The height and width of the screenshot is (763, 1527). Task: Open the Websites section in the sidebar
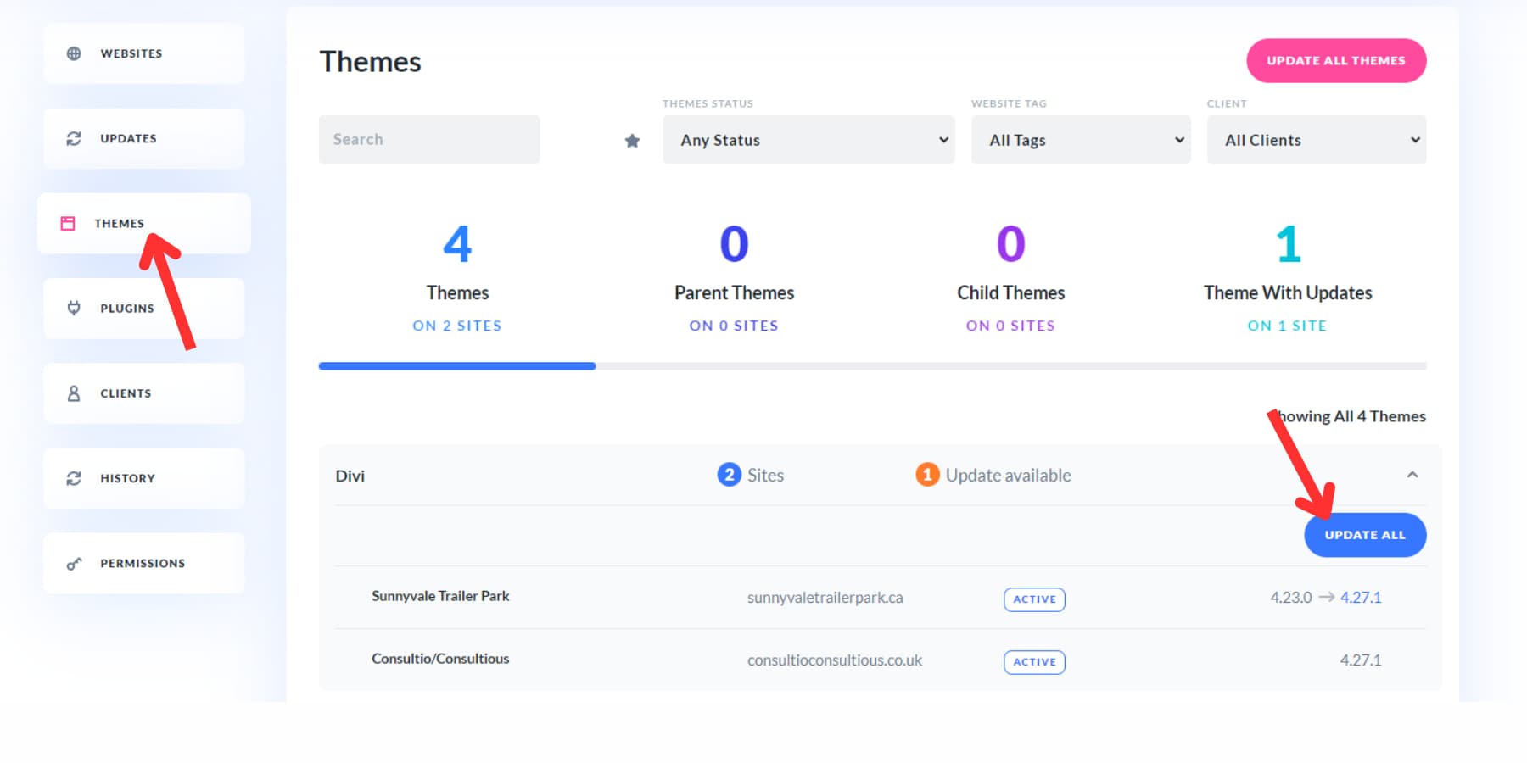pyautogui.click(x=144, y=53)
